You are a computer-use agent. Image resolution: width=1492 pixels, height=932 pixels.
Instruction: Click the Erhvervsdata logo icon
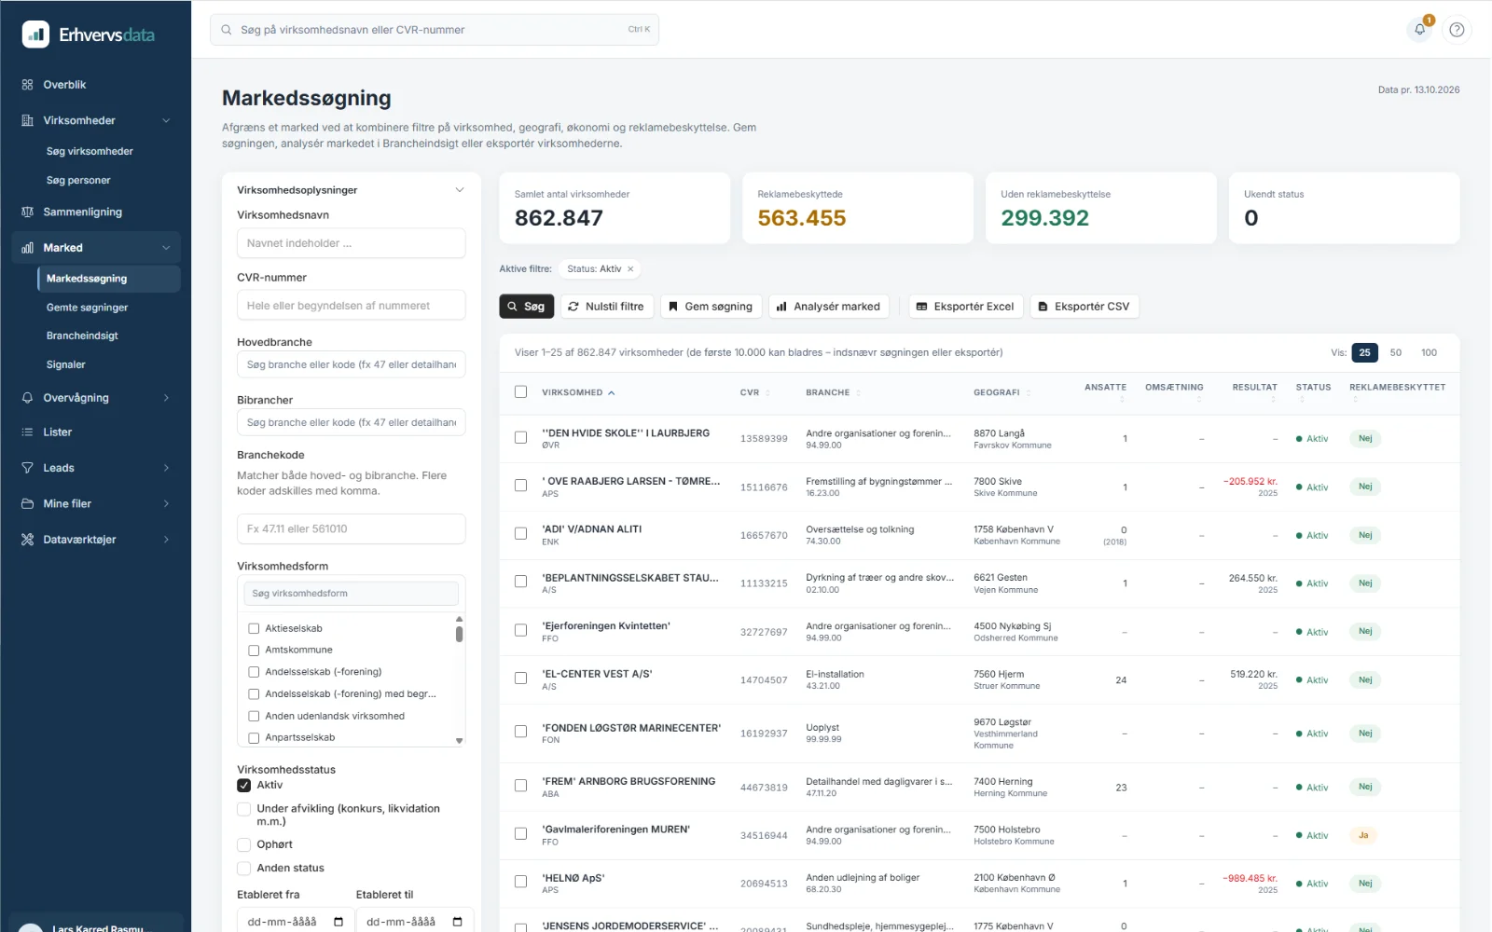(x=35, y=34)
